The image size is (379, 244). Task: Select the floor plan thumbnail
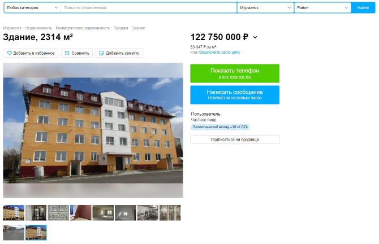58,212
